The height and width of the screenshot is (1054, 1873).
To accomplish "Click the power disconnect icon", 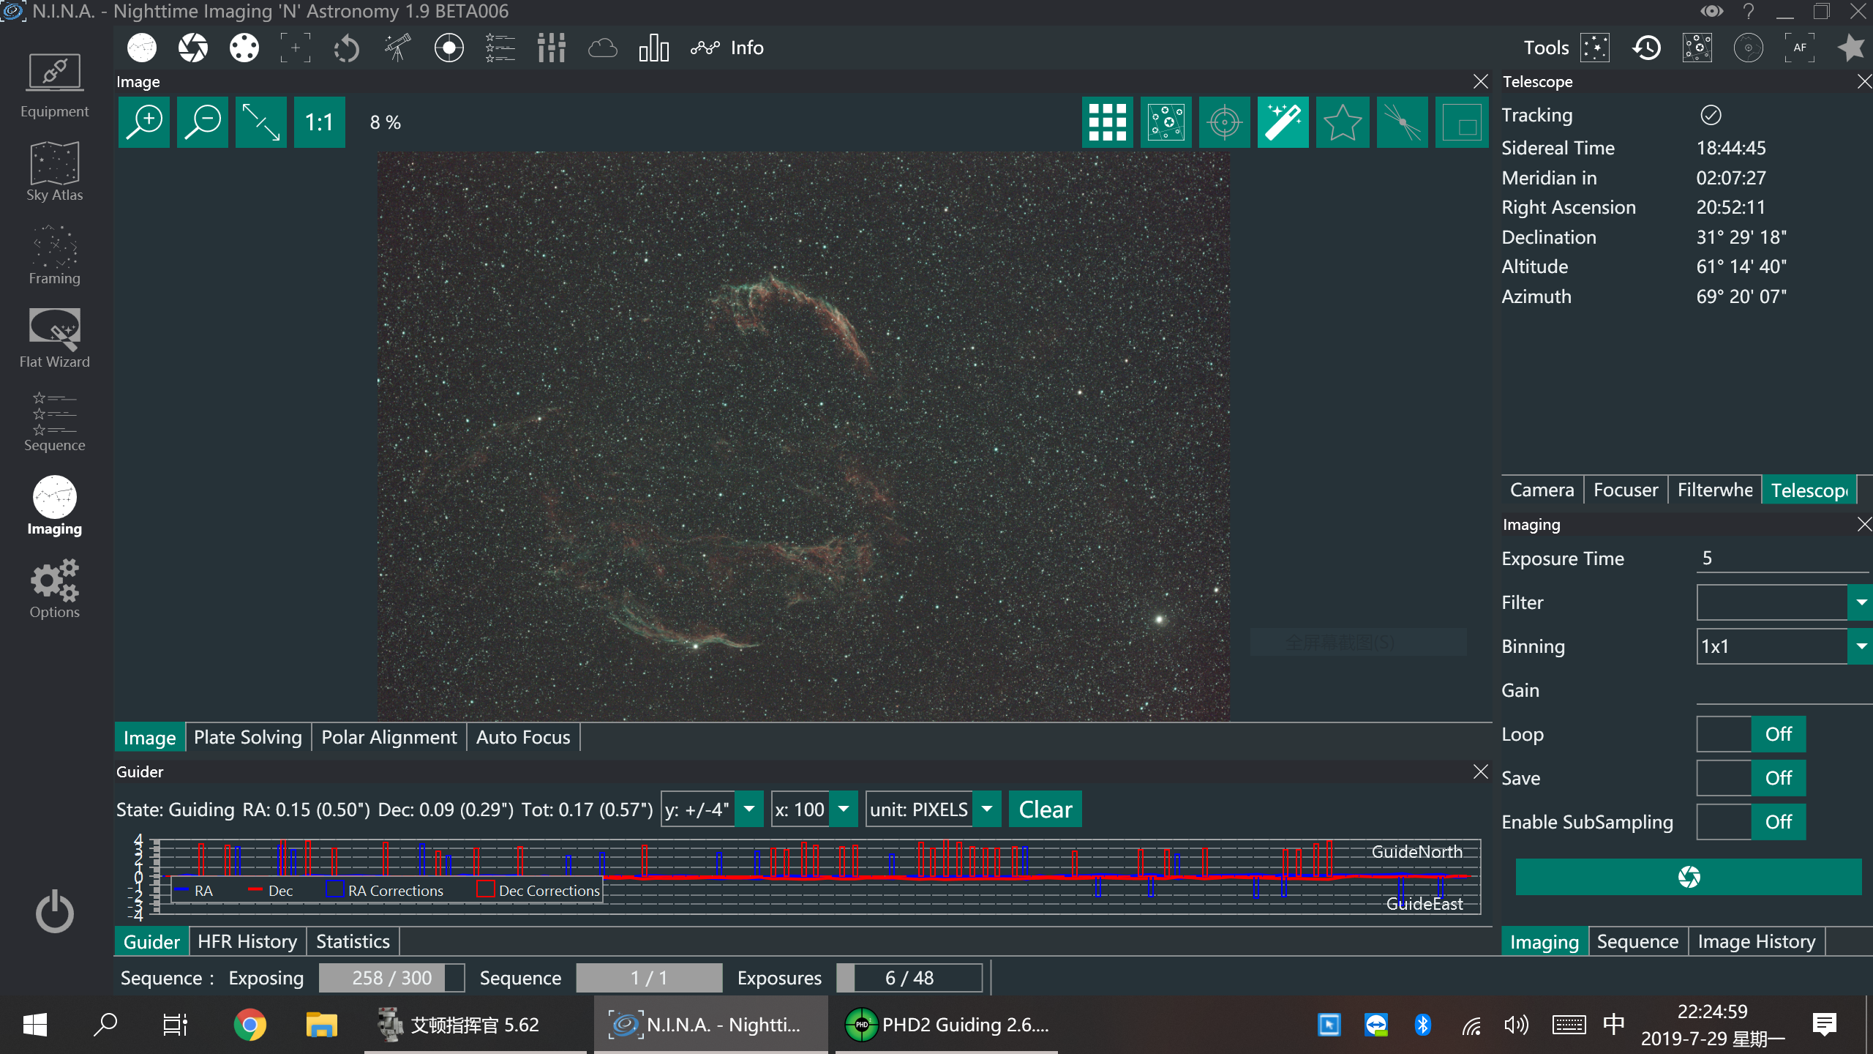I will [55, 912].
